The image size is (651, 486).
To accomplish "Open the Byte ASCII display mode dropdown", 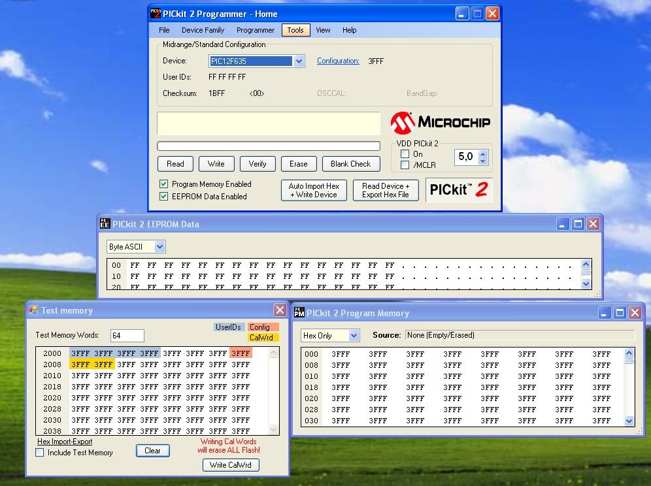I will (160, 246).
